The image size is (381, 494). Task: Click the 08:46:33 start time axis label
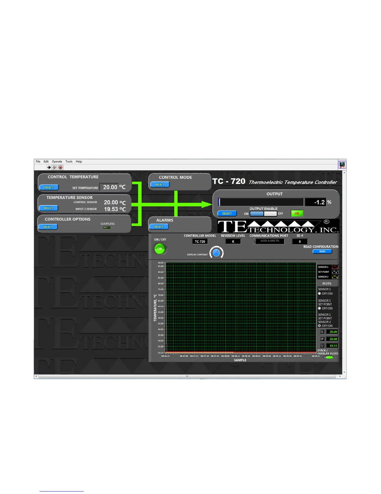point(166,356)
